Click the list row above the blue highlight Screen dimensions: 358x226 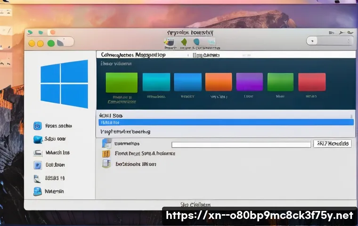(x=226, y=115)
